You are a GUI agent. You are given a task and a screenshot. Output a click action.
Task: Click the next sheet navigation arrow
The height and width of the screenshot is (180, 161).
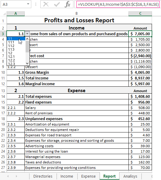tap(17, 176)
